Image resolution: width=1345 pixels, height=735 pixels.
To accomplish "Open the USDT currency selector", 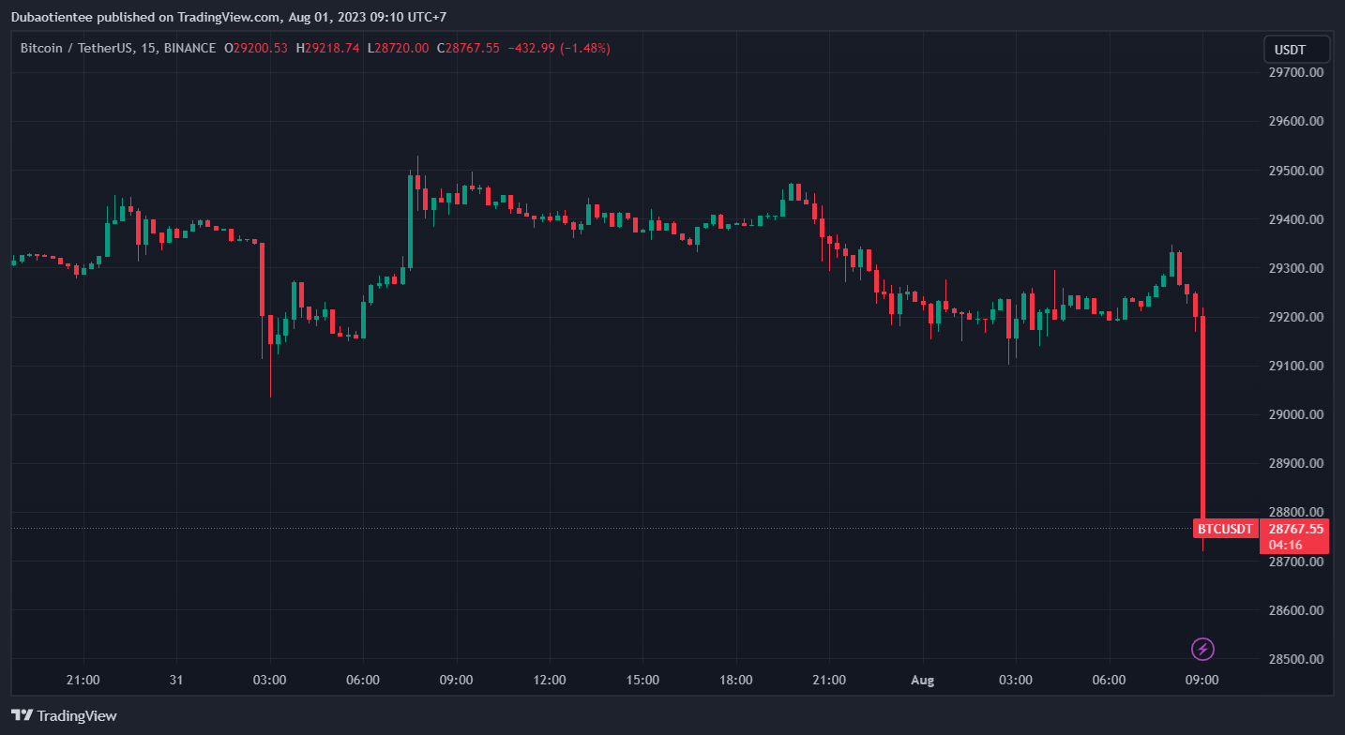I will [x=1296, y=50].
